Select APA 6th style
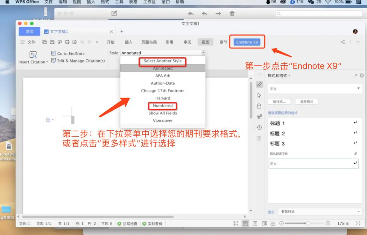Screen dimensions: 367x235 pyautogui.click(x=163, y=76)
